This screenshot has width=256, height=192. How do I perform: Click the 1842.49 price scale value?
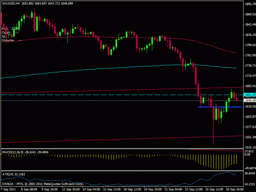coord(250,25)
